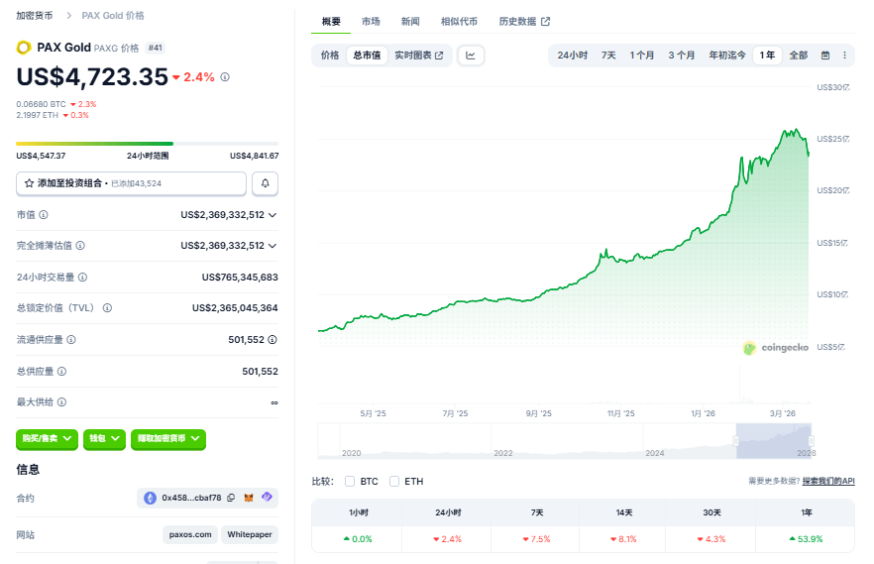The image size is (874, 564).
Task: Click the PAX Gold coin logo icon
Action: click(24, 48)
